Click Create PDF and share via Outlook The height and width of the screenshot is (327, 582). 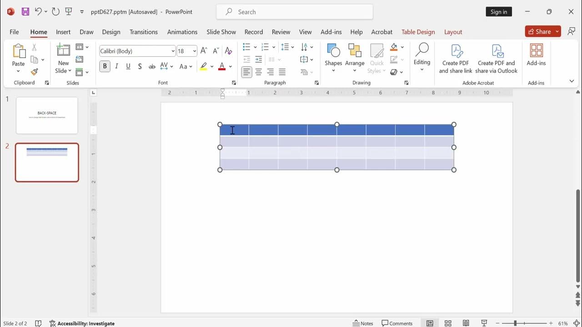pyautogui.click(x=497, y=59)
